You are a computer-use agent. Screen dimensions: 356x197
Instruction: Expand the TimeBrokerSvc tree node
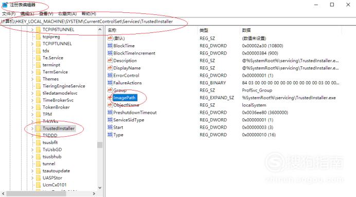(32, 100)
